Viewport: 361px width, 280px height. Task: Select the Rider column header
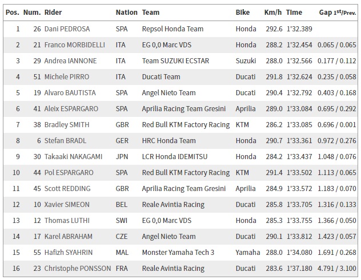[53, 13]
